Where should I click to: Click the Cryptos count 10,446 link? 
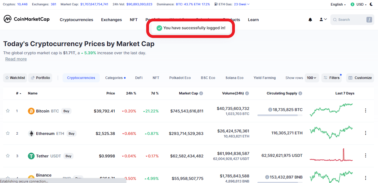click(x=22, y=4)
